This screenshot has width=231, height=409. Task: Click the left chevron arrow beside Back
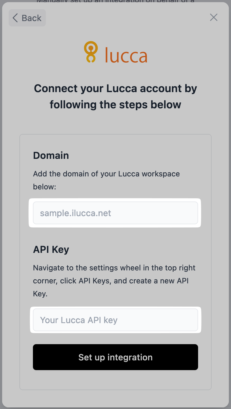[15, 18]
